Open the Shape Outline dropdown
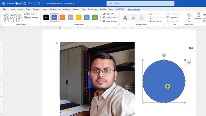The height and width of the screenshot is (116, 206). pos(110,17)
